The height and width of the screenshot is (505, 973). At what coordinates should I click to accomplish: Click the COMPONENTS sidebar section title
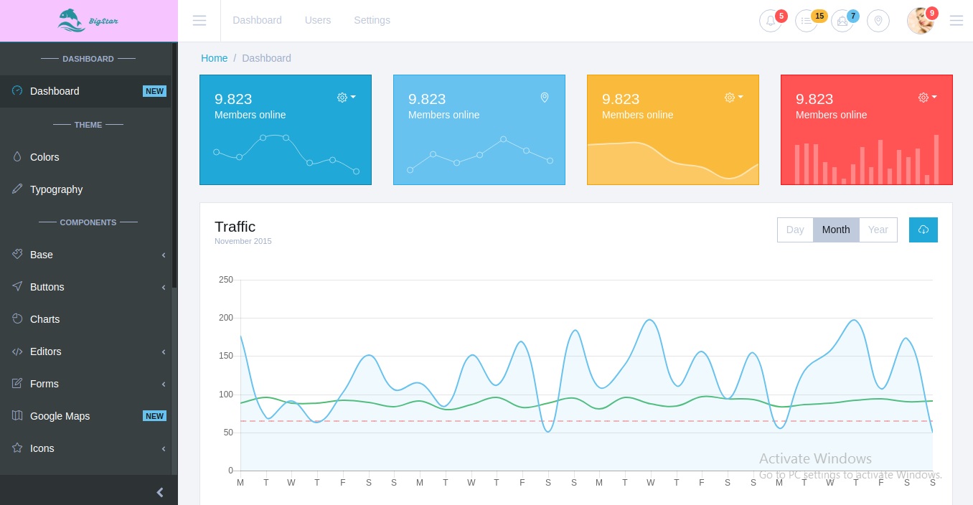88,222
